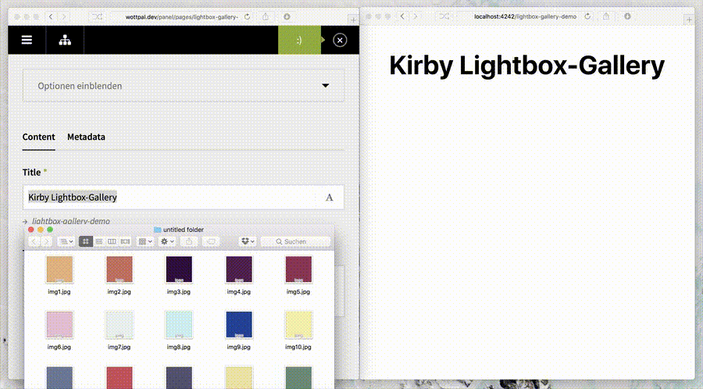Select img5.jpg thumbnail in Finder

click(x=298, y=269)
